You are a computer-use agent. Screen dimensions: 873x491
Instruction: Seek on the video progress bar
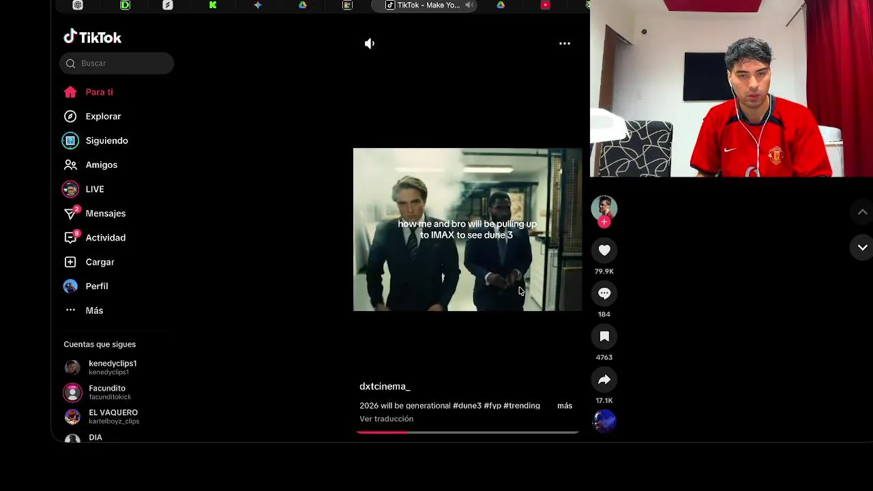467,432
